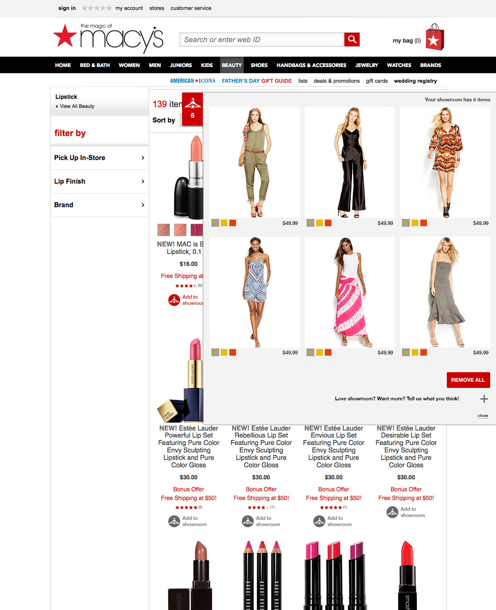Select first MAC lipstick shade swatch
Screen dimensions: 496x610
tap(164, 230)
